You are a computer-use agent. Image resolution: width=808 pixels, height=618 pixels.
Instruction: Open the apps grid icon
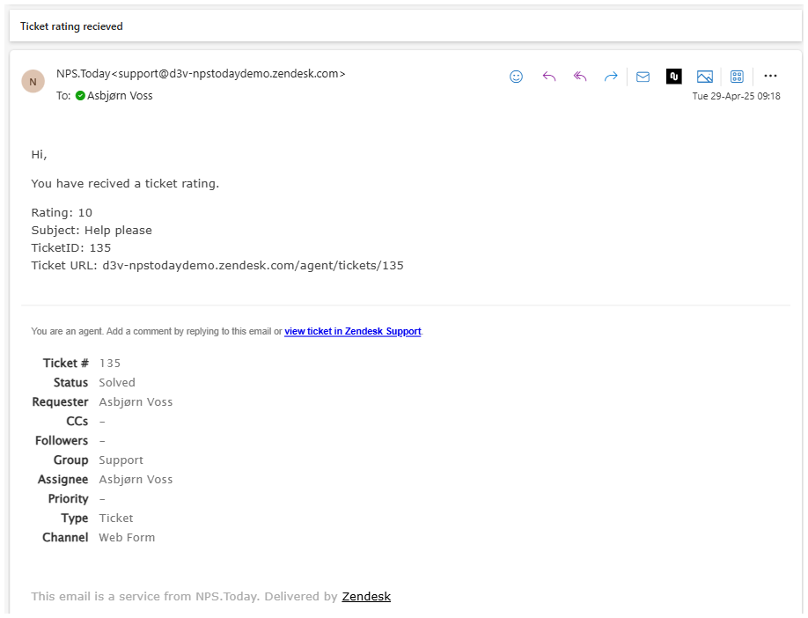[736, 77]
